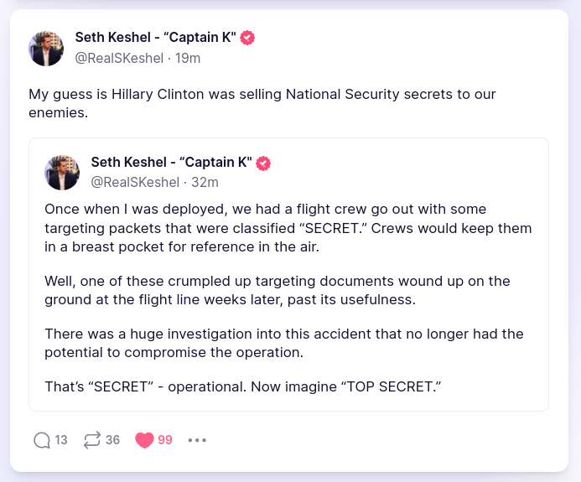Click the author name inside the quoted post

point(171,162)
